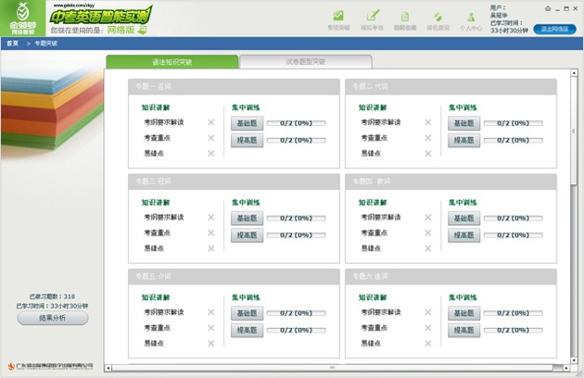
Task: Click X mark beside 易错点 in 专题二
Action: point(428,153)
